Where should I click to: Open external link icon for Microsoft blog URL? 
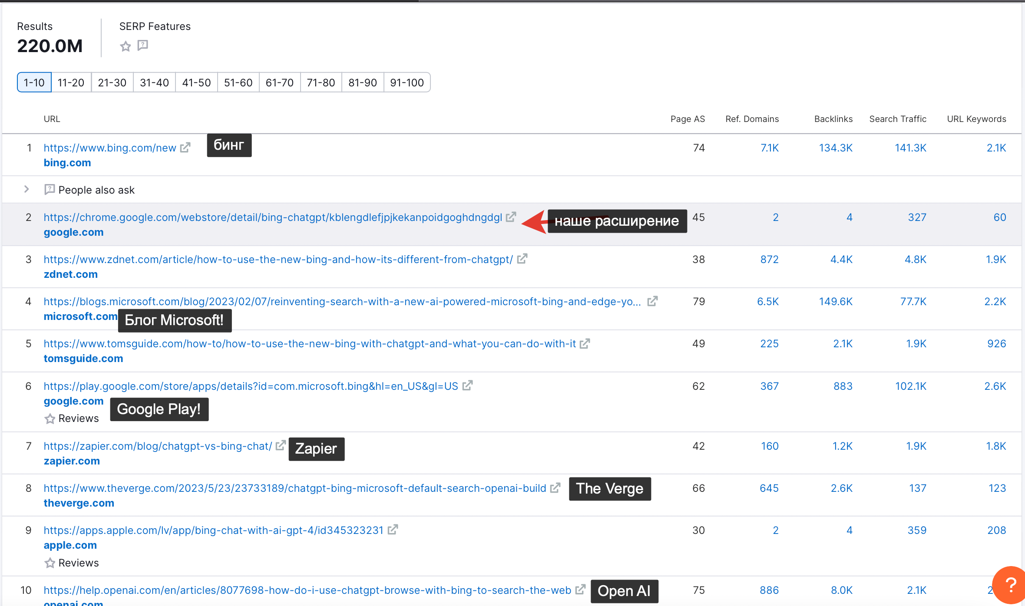(x=652, y=301)
